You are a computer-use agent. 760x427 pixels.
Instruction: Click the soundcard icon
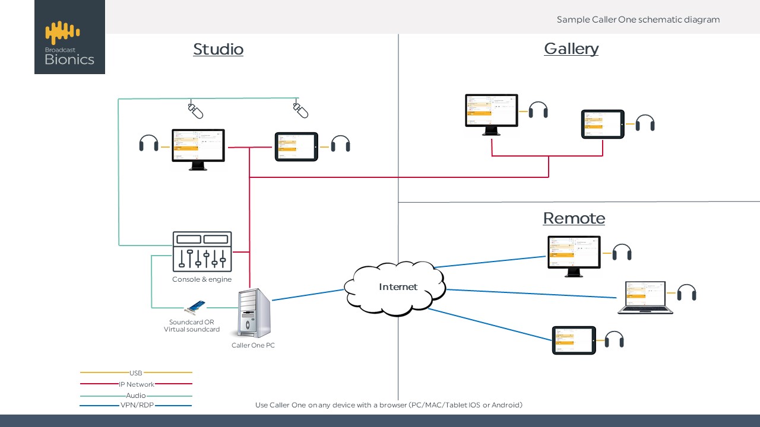click(x=195, y=307)
